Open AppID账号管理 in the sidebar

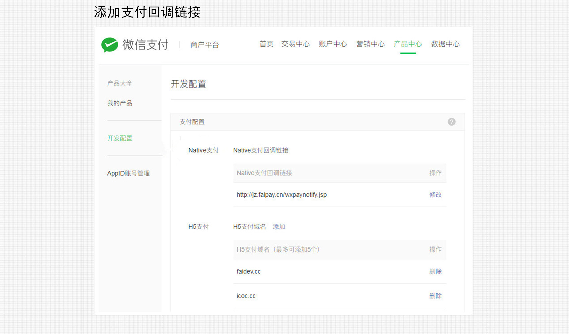point(128,173)
